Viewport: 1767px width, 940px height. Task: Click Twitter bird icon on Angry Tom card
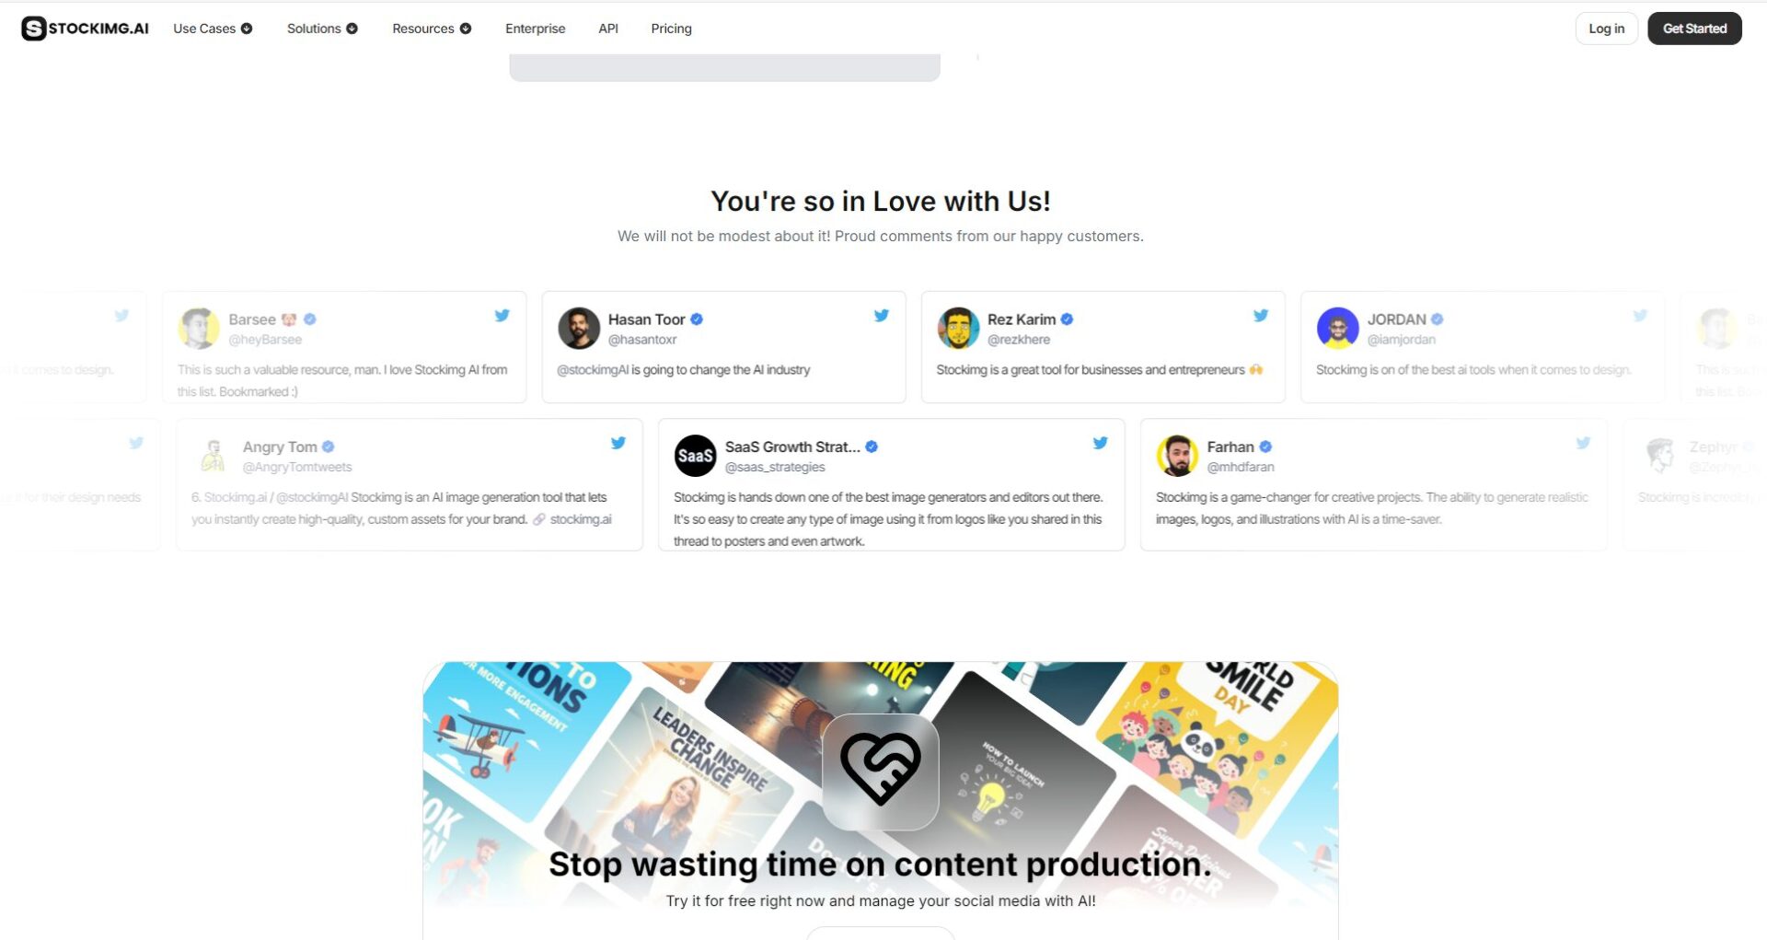click(x=618, y=443)
